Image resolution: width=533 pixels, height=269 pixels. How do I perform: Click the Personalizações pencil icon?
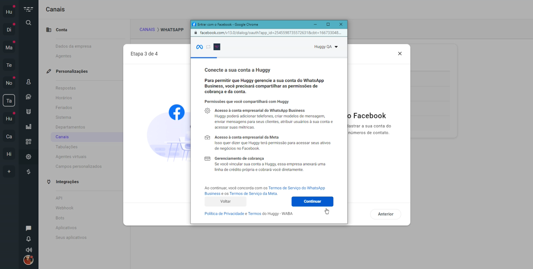[49, 71]
